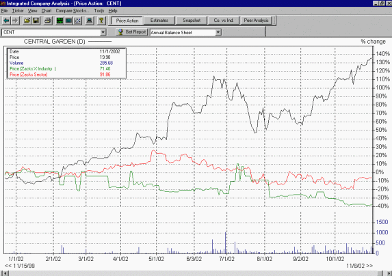392x276 pixels.
Task: Jump to later date 11/8/02 >>
Action: pos(359,266)
